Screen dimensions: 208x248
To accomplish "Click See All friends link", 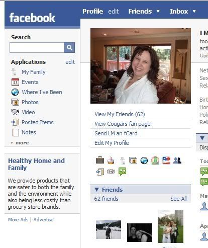I will tap(178, 199).
